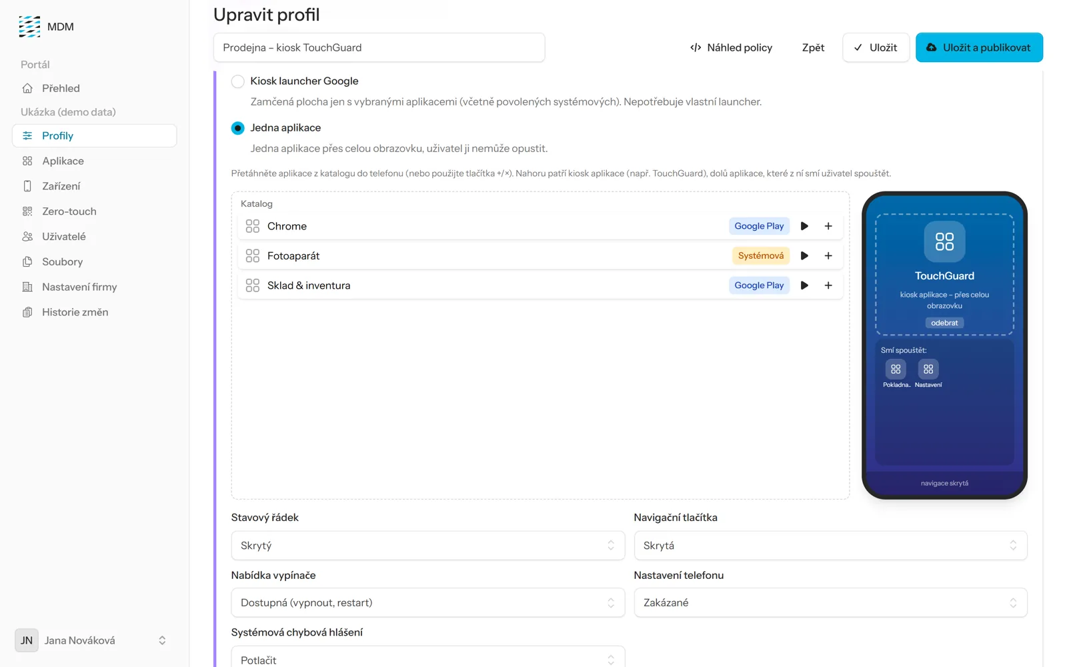Open Systémová chybová hlášení dropdown
Image resolution: width=1067 pixels, height=667 pixels.
[x=427, y=657]
